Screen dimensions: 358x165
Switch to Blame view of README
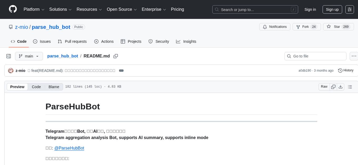click(x=54, y=87)
